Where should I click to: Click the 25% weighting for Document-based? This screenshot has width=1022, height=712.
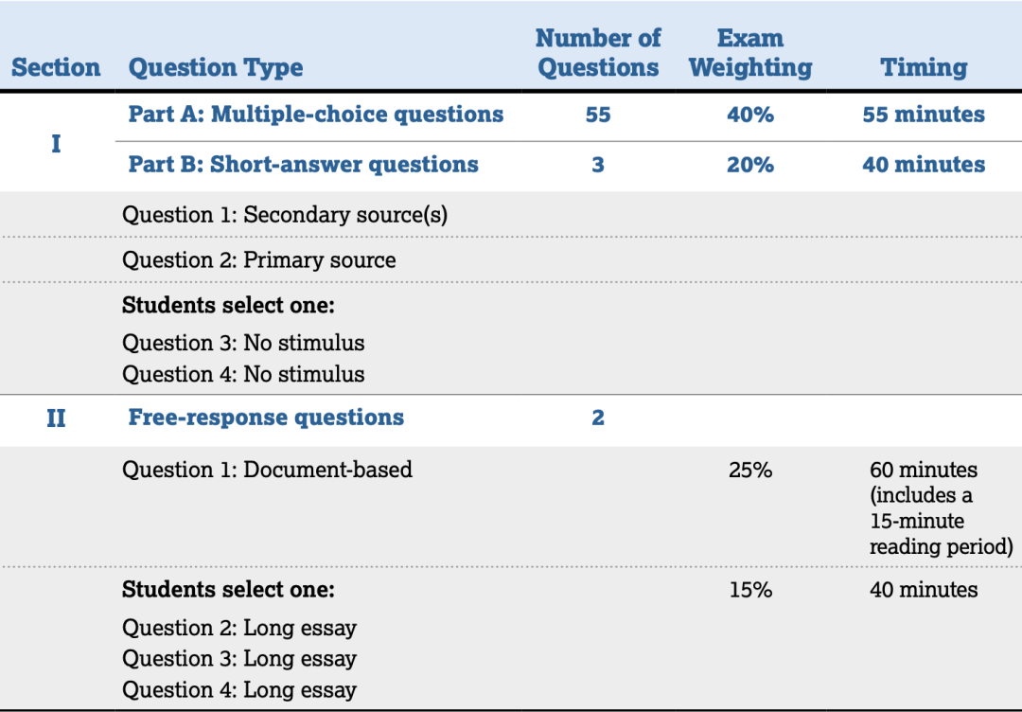(x=750, y=470)
